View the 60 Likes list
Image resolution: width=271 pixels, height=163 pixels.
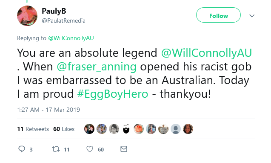coord(64,129)
